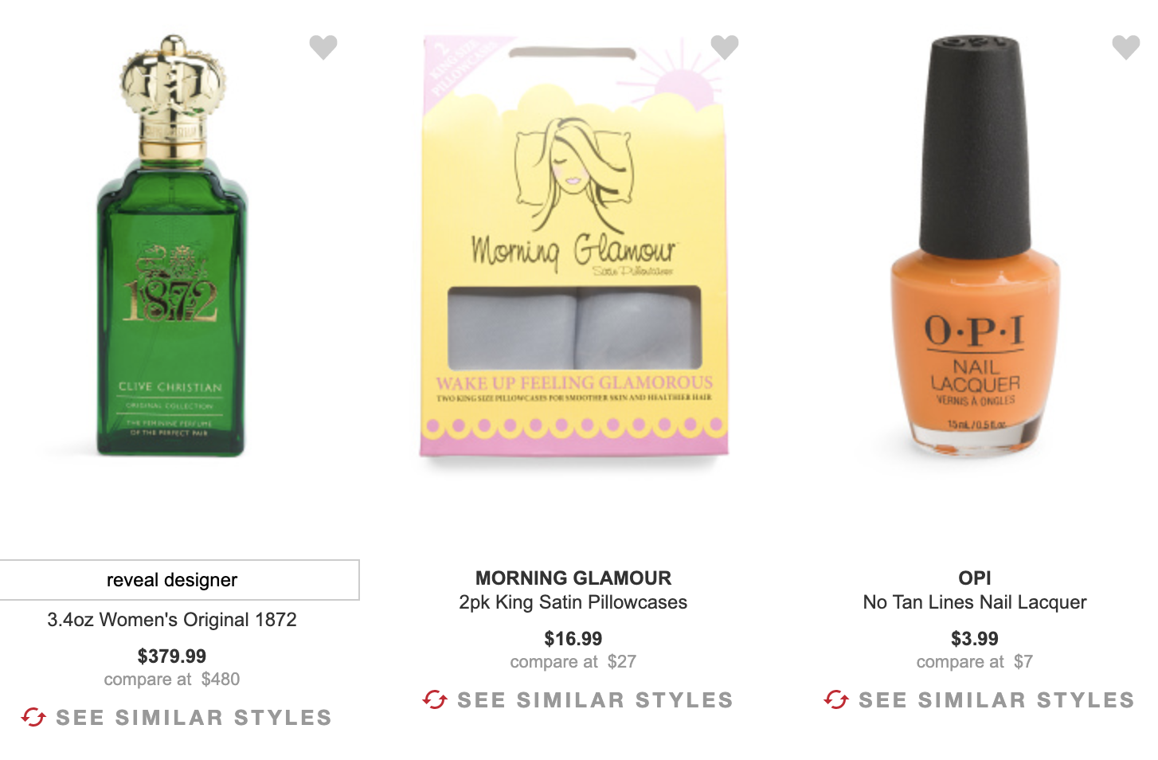Toggle heart on Morning Glamour pillowcases
Image resolution: width=1158 pixels, height=760 pixels.
(x=725, y=47)
